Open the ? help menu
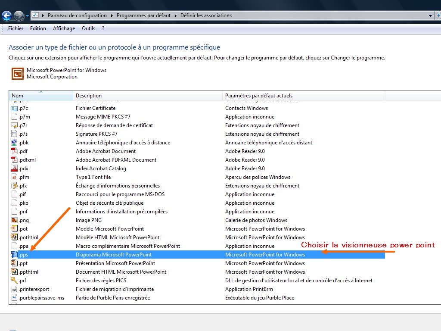 [x=103, y=28]
